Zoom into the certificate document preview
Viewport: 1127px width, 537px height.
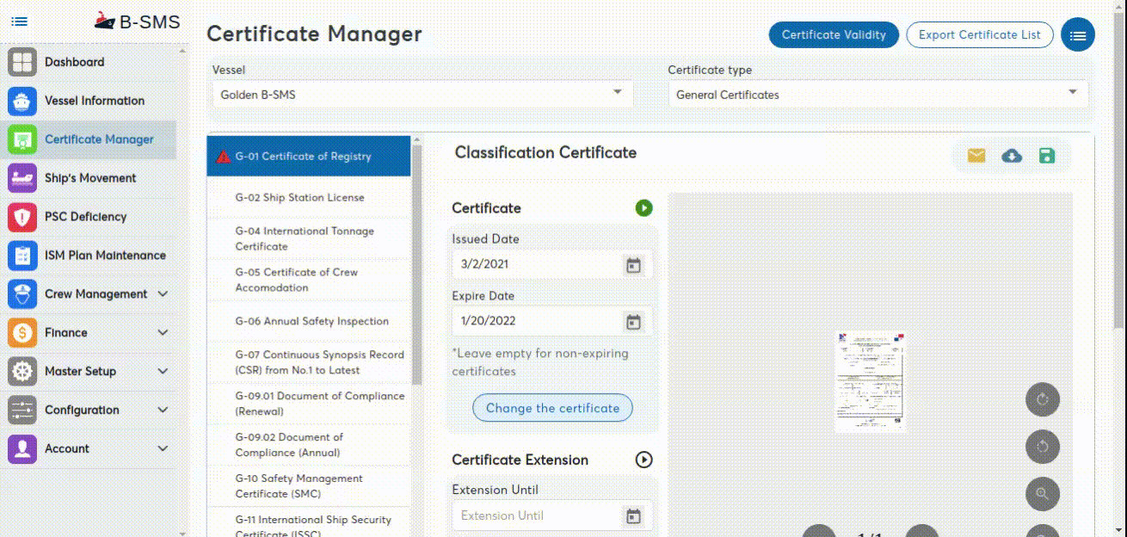[1042, 494]
